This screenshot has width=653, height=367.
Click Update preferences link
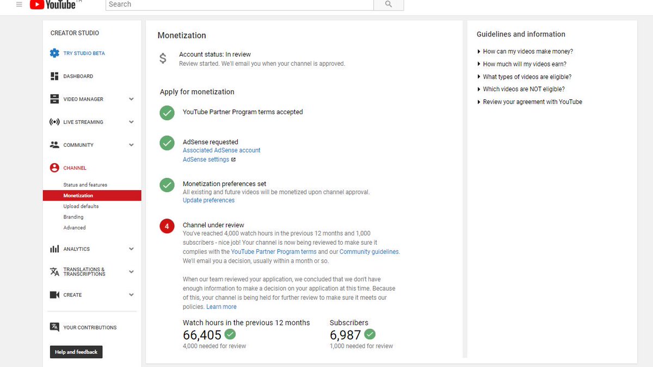(208, 200)
